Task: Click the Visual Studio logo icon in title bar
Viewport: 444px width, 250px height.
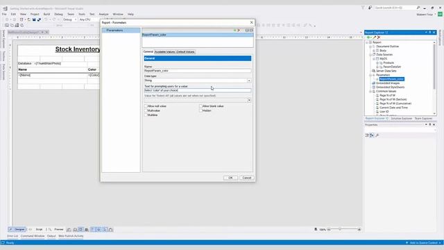Action: pos(5,8)
